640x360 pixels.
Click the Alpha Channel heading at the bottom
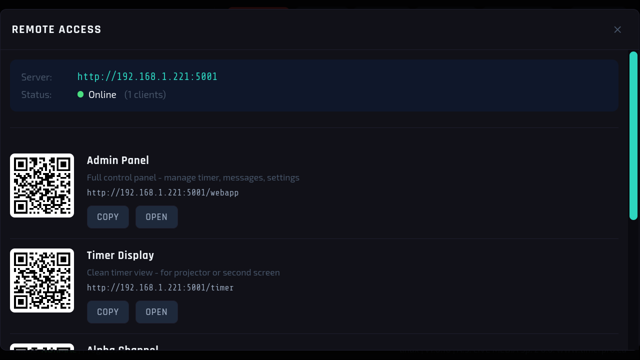tap(122, 348)
